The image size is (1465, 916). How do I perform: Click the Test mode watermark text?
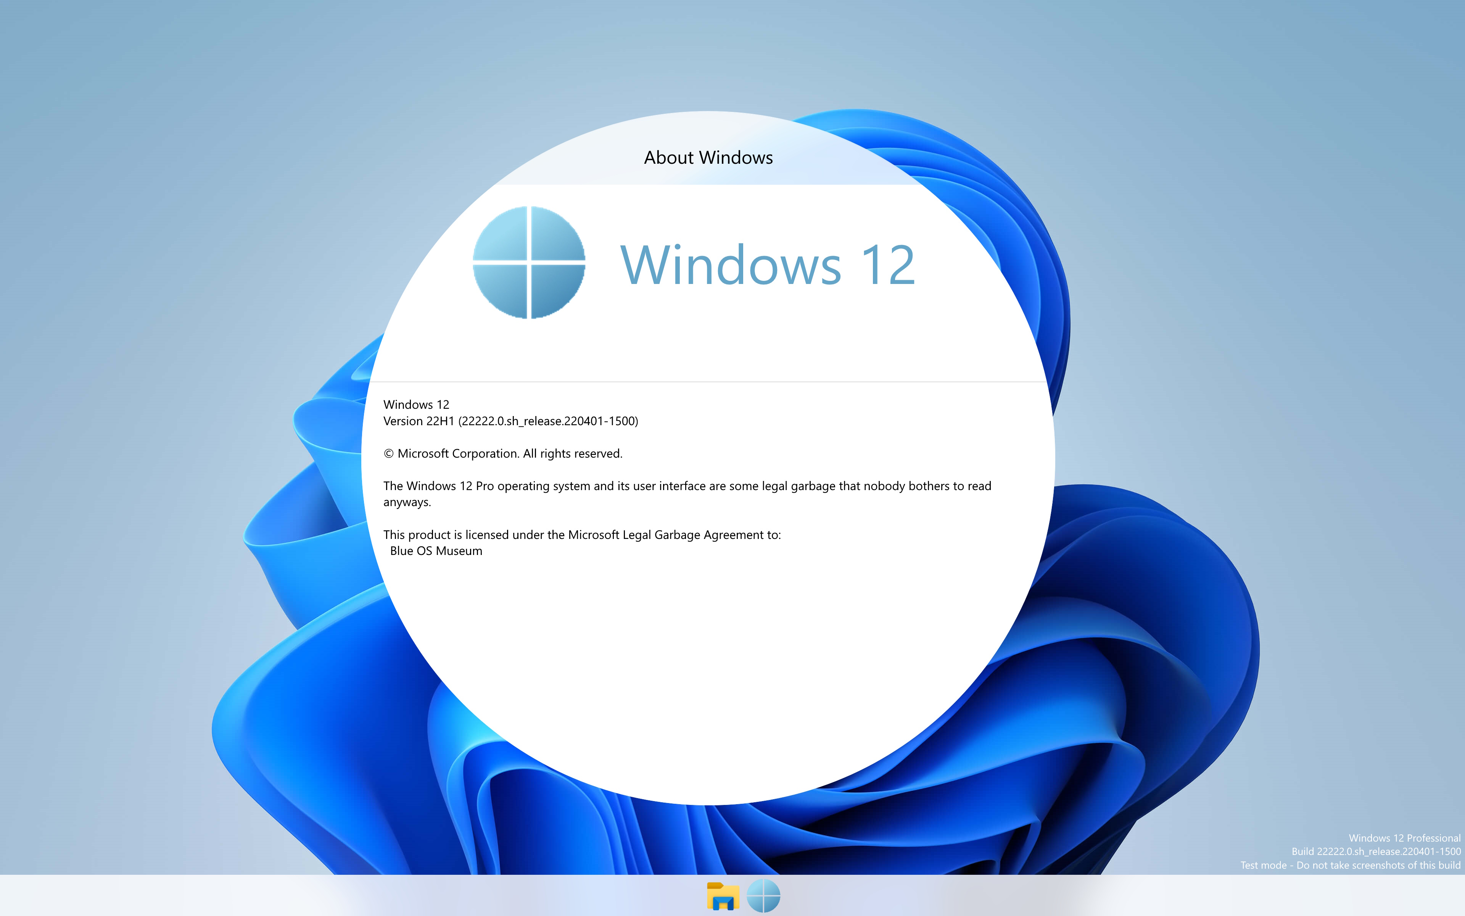pos(1350,865)
